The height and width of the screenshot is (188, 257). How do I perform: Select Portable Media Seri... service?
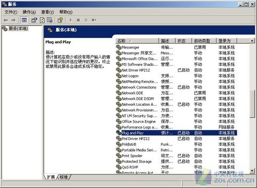[139, 150]
